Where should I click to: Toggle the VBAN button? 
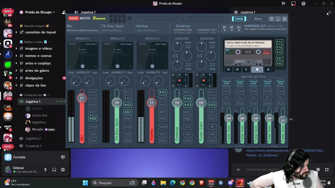239,19
